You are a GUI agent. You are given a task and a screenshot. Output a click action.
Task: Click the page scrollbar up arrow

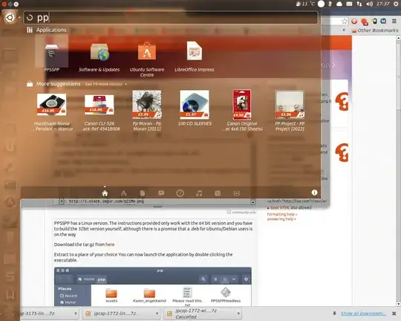point(399,38)
